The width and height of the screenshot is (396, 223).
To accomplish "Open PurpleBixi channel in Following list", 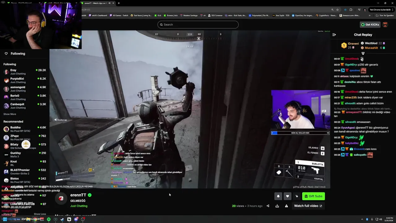I will (x=25, y=80).
